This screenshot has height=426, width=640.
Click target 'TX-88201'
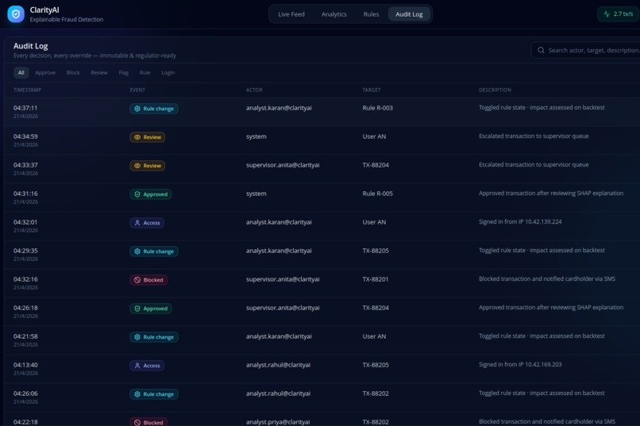(376, 279)
